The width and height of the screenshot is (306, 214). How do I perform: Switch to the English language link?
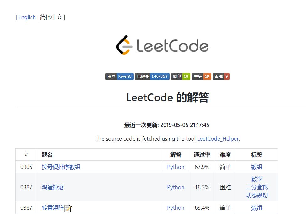27,17
